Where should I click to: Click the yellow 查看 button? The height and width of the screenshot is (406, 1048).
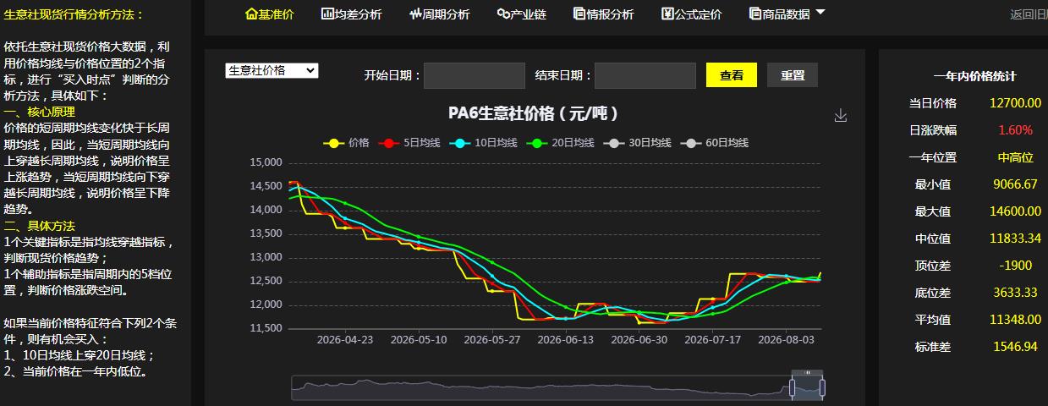coord(732,75)
